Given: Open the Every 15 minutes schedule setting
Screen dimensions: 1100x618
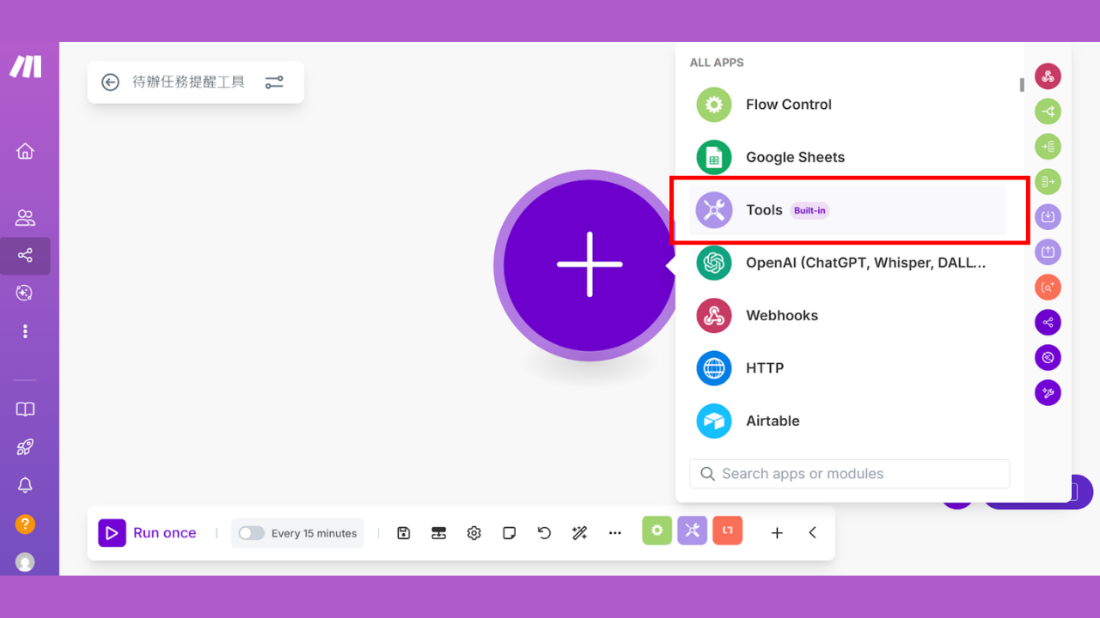Looking at the screenshot, I should [x=314, y=533].
